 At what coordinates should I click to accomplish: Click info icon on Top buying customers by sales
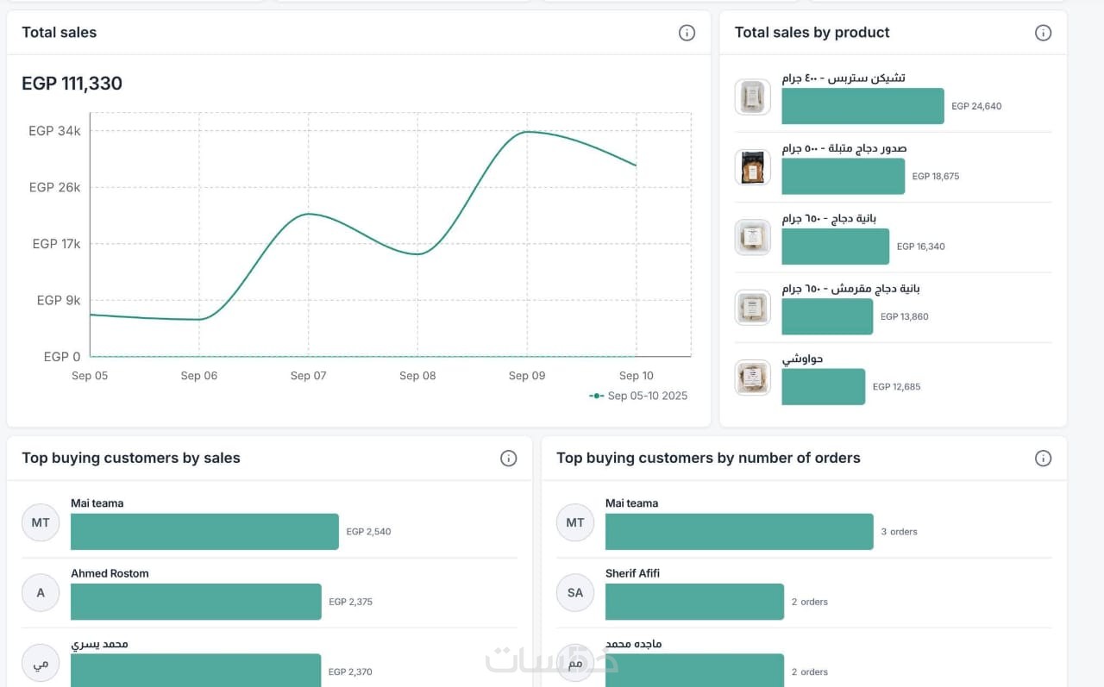click(x=508, y=459)
